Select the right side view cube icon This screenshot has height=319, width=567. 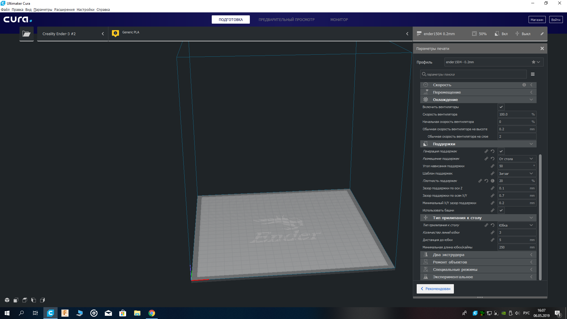click(x=43, y=300)
